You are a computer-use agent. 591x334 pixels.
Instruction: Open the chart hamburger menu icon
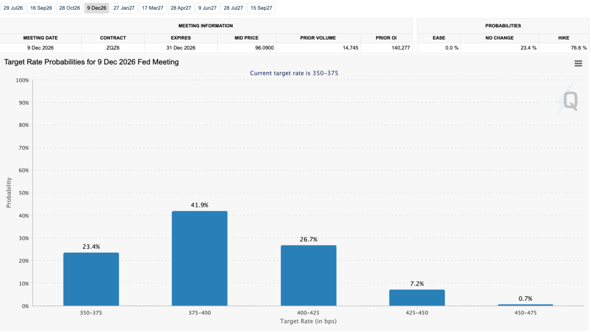pos(578,63)
